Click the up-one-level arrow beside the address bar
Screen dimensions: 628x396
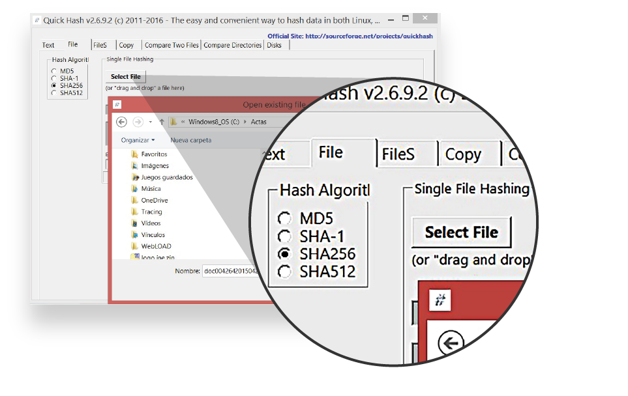162,122
